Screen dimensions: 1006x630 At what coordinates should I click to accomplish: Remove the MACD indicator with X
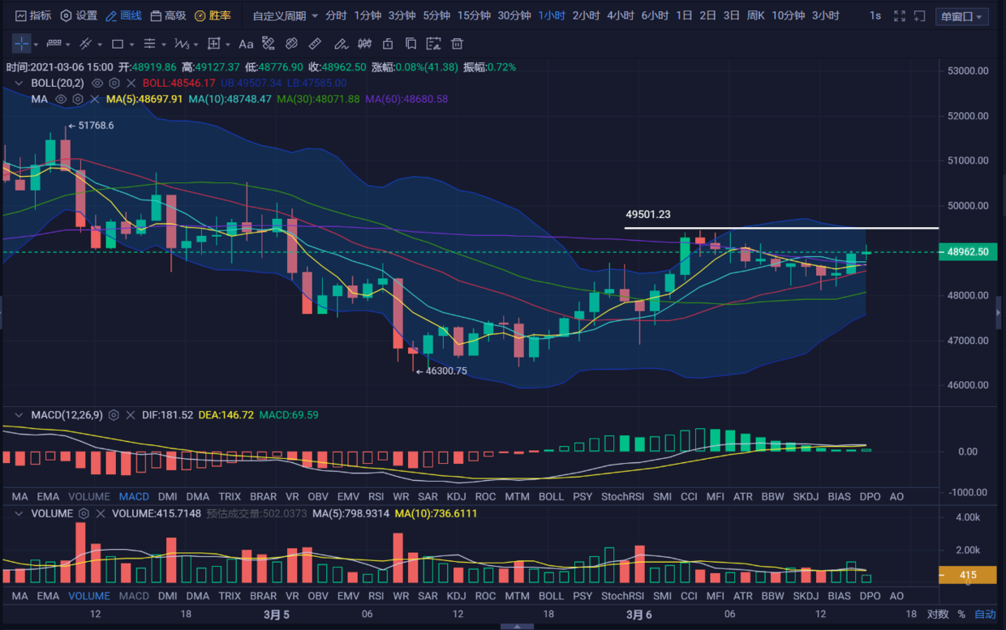point(131,415)
